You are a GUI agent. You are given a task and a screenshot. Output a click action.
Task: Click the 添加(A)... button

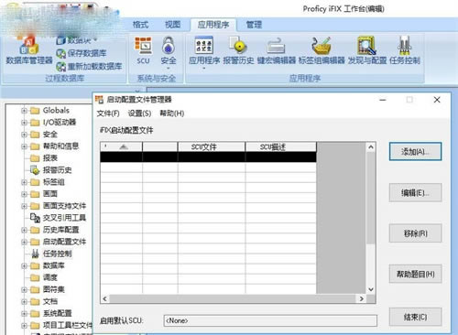[x=415, y=151]
